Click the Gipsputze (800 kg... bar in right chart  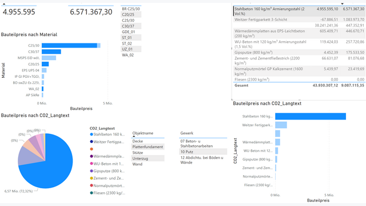point(276,159)
